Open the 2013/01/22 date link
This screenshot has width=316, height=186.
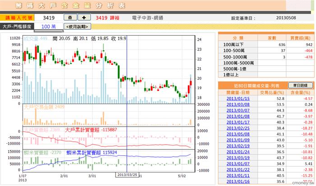[238, 170]
